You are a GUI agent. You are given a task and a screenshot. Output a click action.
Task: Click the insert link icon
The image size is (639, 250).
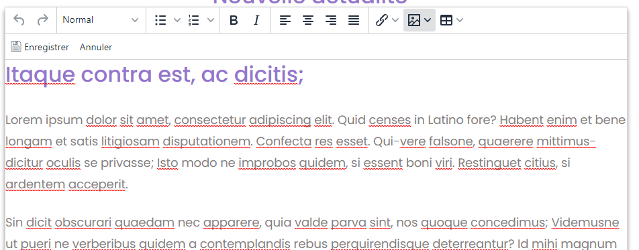pyautogui.click(x=381, y=20)
